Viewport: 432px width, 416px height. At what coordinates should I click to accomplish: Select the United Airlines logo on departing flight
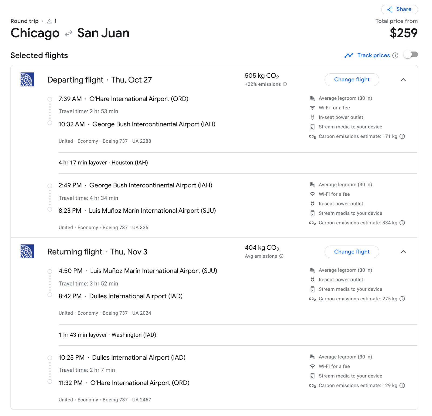click(x=27, y=80)
